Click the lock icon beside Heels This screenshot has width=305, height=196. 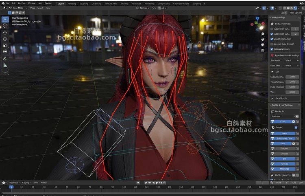pyautogui.click(x=297, y=134)
